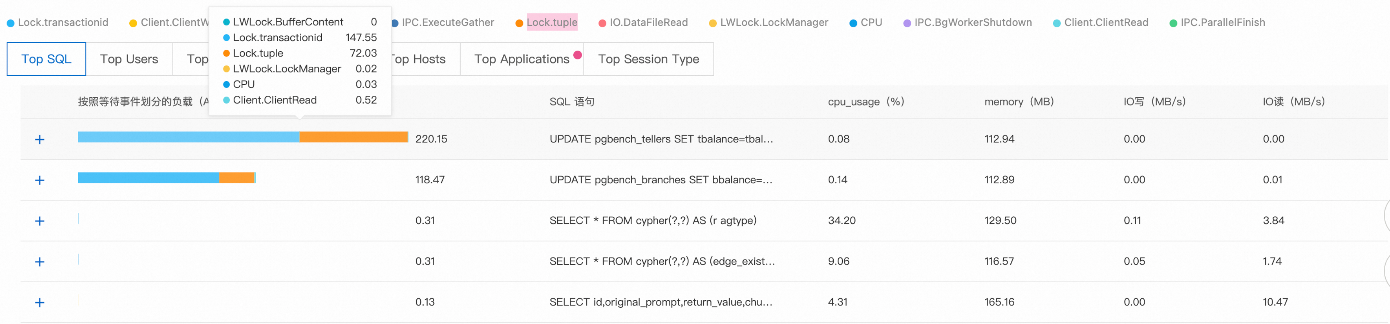Expand the UPDATE pgbench_branches row

click(x=39, y=180)
